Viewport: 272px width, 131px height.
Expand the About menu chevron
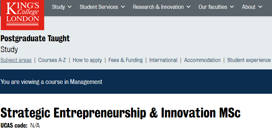click(260, 7)
